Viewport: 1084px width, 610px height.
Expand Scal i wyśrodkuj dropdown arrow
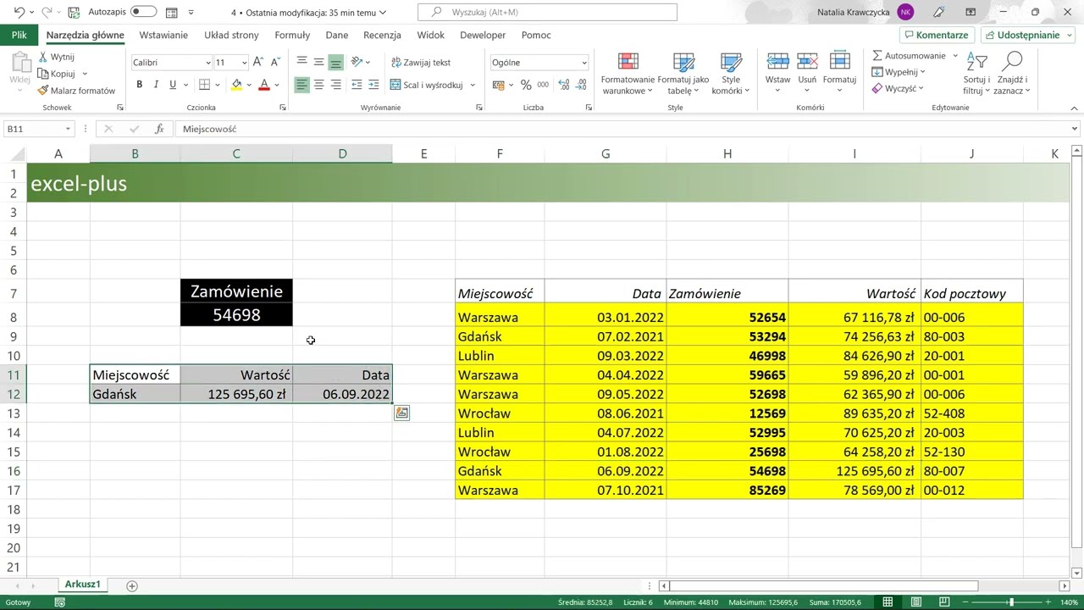pyautogui.click(x=473, y=85)
